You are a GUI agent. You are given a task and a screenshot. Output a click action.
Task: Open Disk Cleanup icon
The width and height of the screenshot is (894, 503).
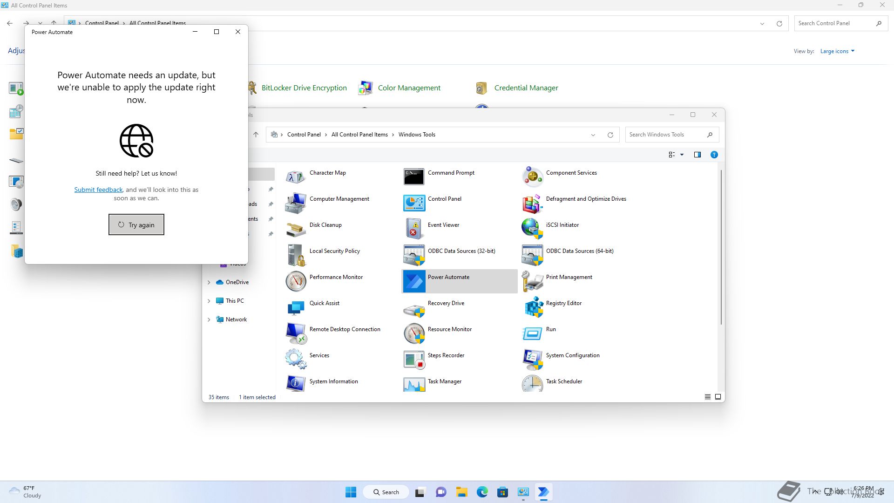click(296, 229)
